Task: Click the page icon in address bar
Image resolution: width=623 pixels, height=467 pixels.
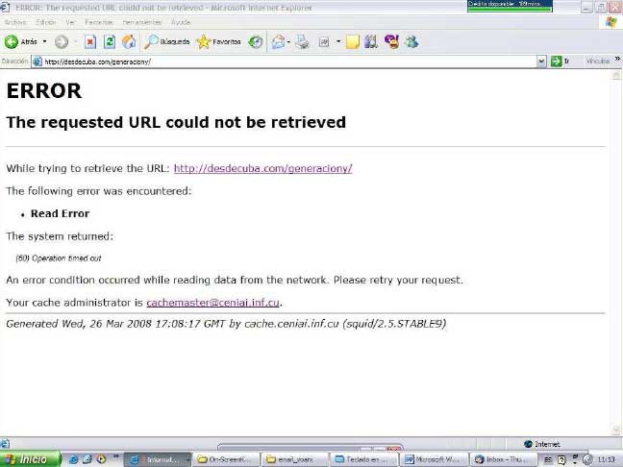Action: 37,61
